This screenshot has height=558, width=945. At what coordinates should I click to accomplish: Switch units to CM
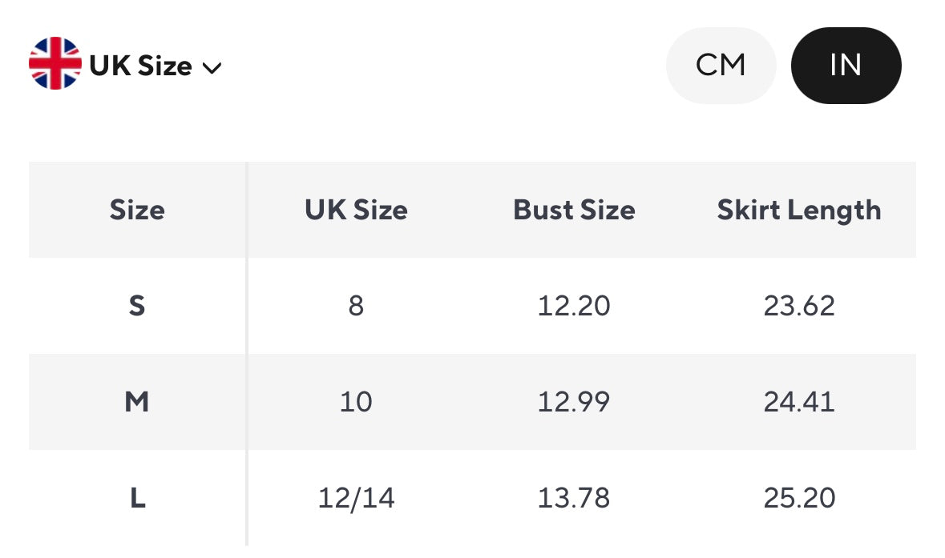[x=721, y=66]
